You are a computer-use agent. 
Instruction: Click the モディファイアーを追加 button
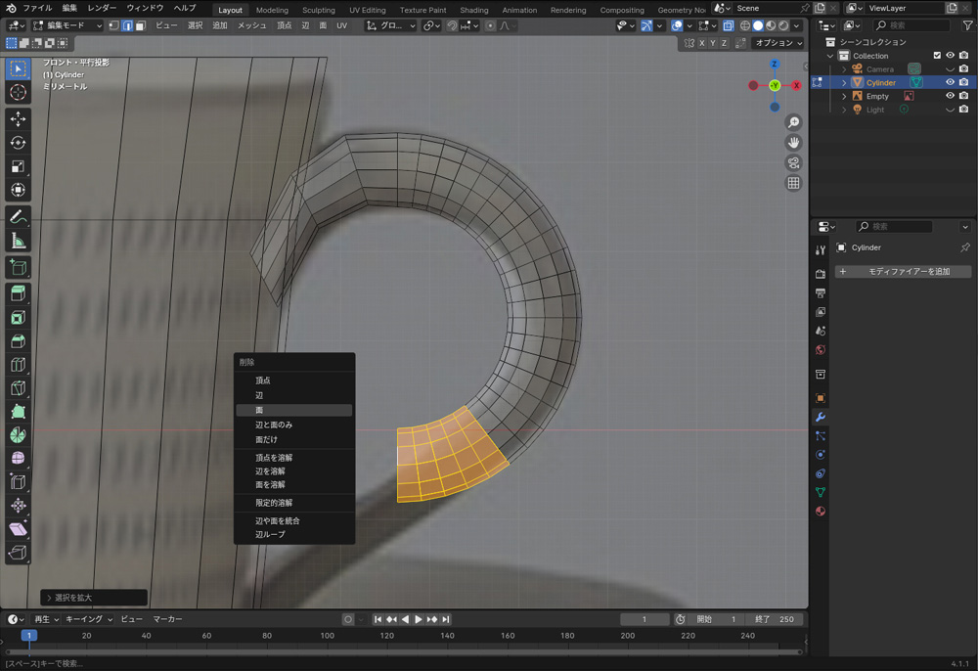click(903, 271)
